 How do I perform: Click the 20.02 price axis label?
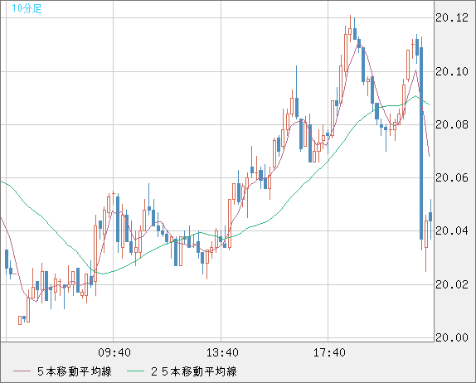click(x=452, y=284)
